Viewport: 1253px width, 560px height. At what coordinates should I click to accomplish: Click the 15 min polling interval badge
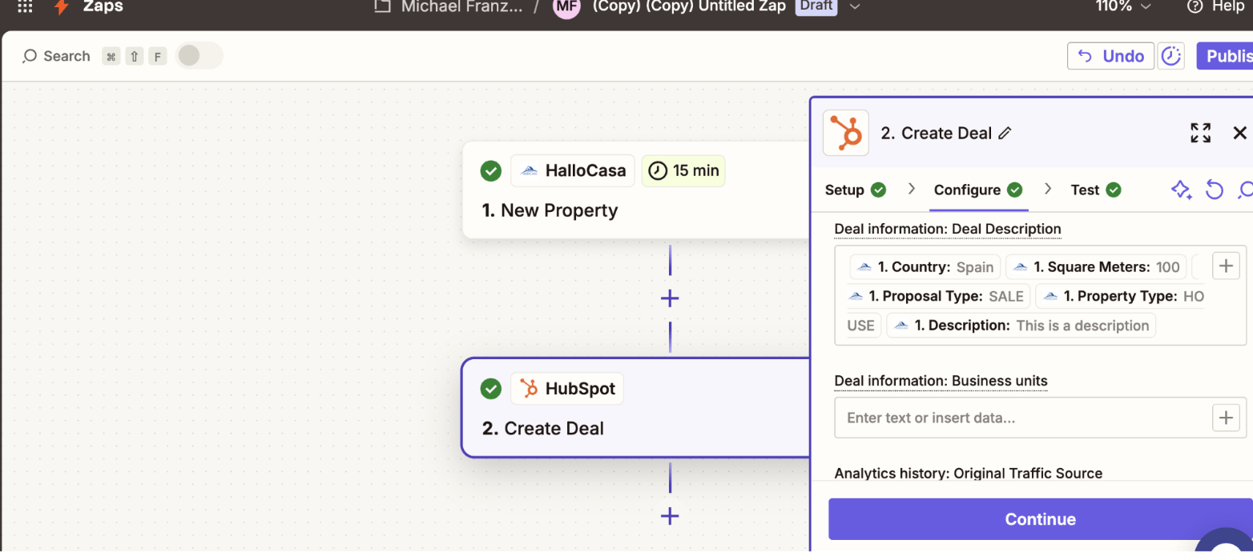point(683,170)
